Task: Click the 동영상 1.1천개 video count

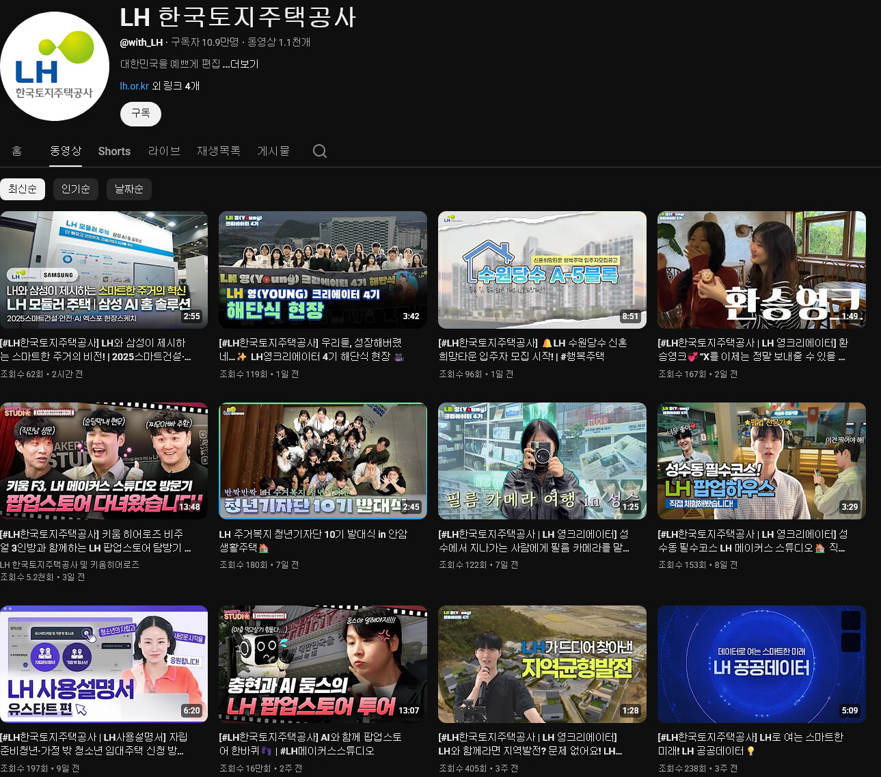Action: coord(279,42)
